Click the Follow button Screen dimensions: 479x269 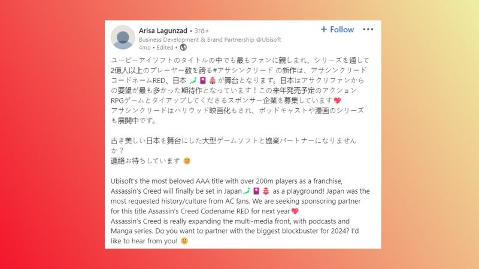pos(337,29)
